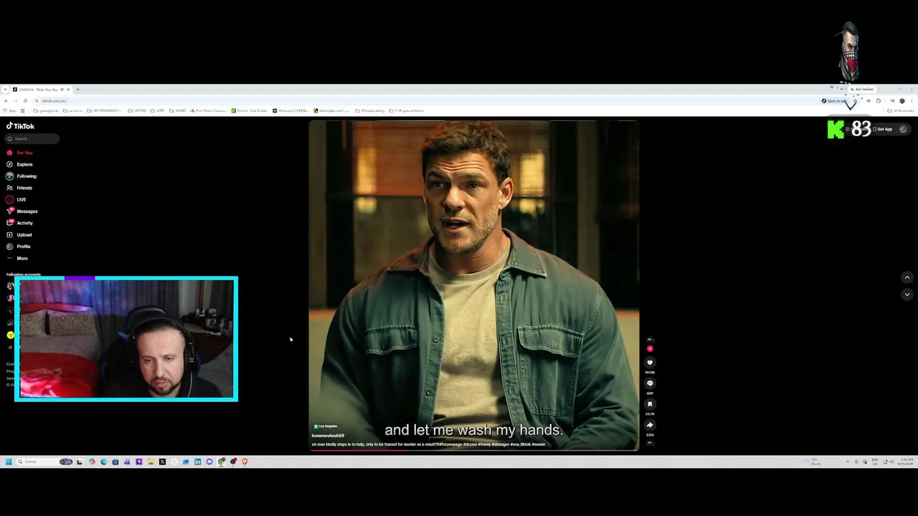The height and width of the screenshot is (516, 918).
Task: Open the For You feed
Action: coord(19,153)
